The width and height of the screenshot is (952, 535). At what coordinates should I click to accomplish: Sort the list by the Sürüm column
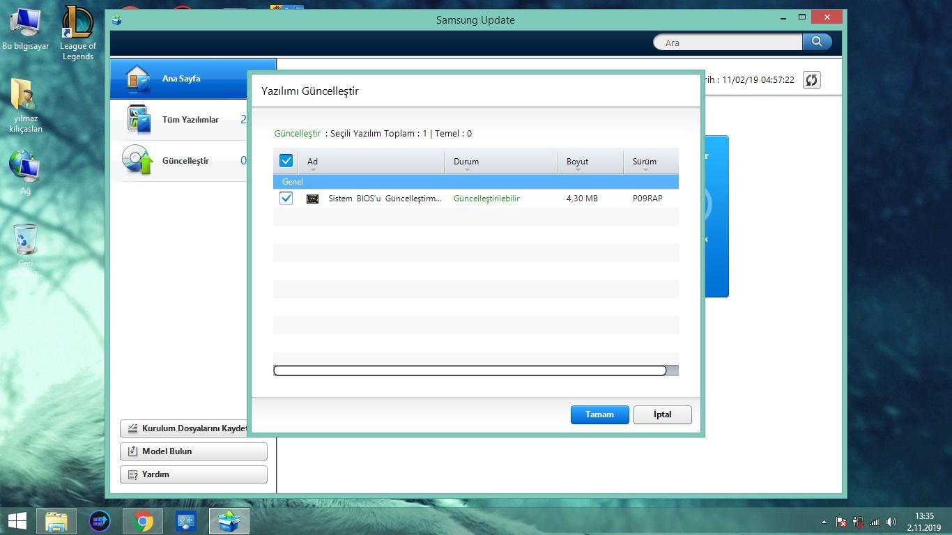click(x=651, y=162)
